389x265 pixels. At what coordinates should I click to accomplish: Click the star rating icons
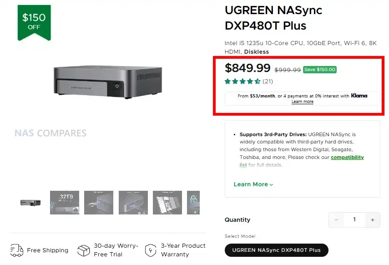(242, 82)
